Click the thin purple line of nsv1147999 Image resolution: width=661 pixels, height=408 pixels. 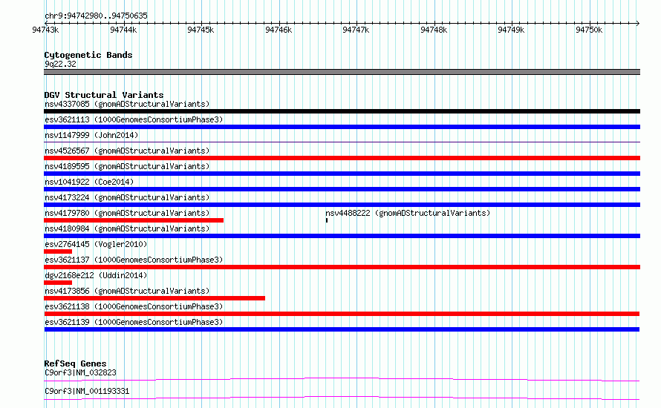pos(342,142)
